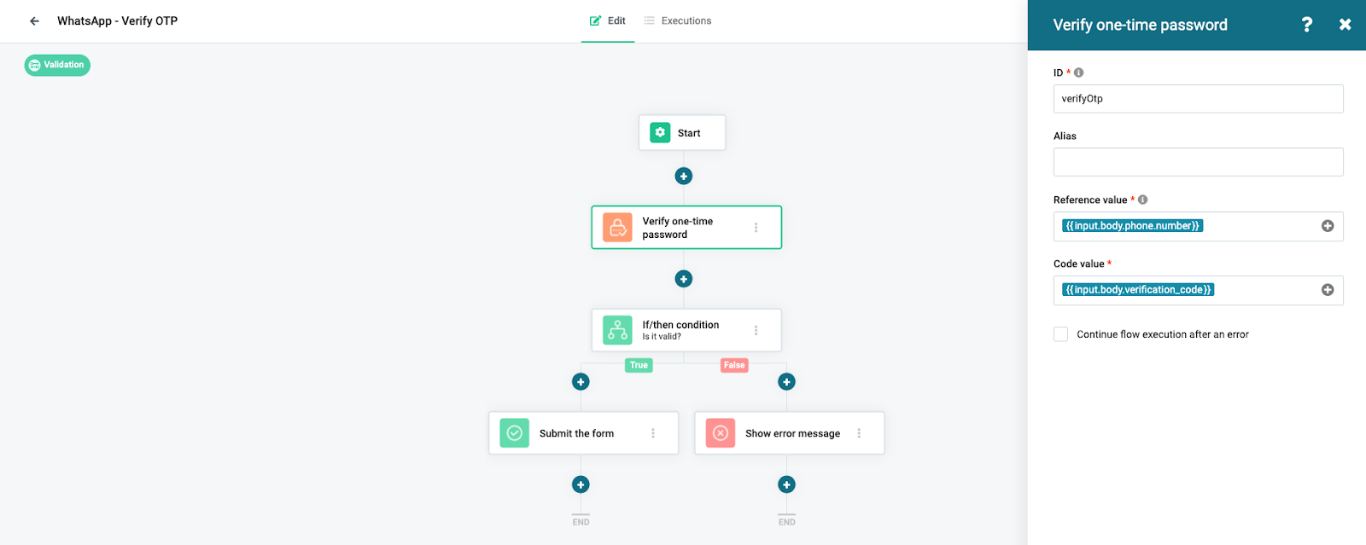Image resolution: width=1366 pixels, height=545 pixels.
Task: Open the Verify one-time password node options menu
Action: [x=756, y=228]
